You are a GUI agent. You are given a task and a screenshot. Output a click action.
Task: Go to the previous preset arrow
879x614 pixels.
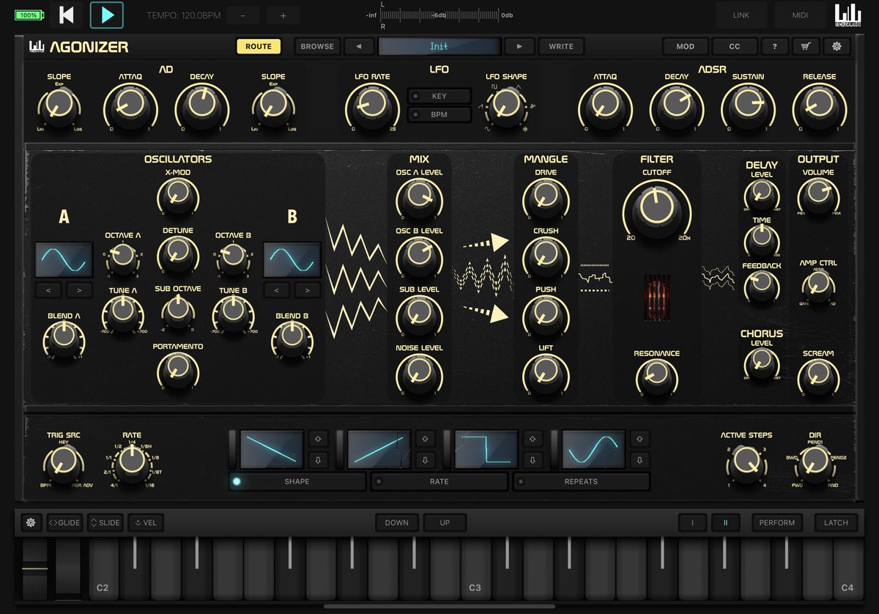[x=359, y=46]
